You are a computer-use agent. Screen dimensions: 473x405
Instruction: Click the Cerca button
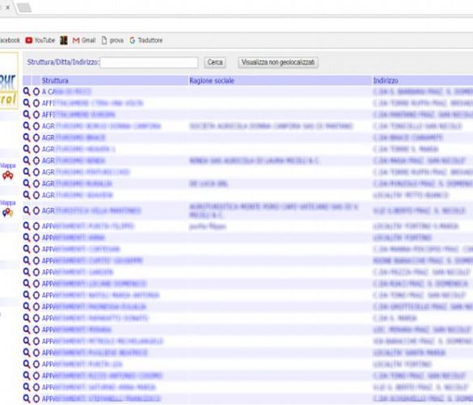215,62
